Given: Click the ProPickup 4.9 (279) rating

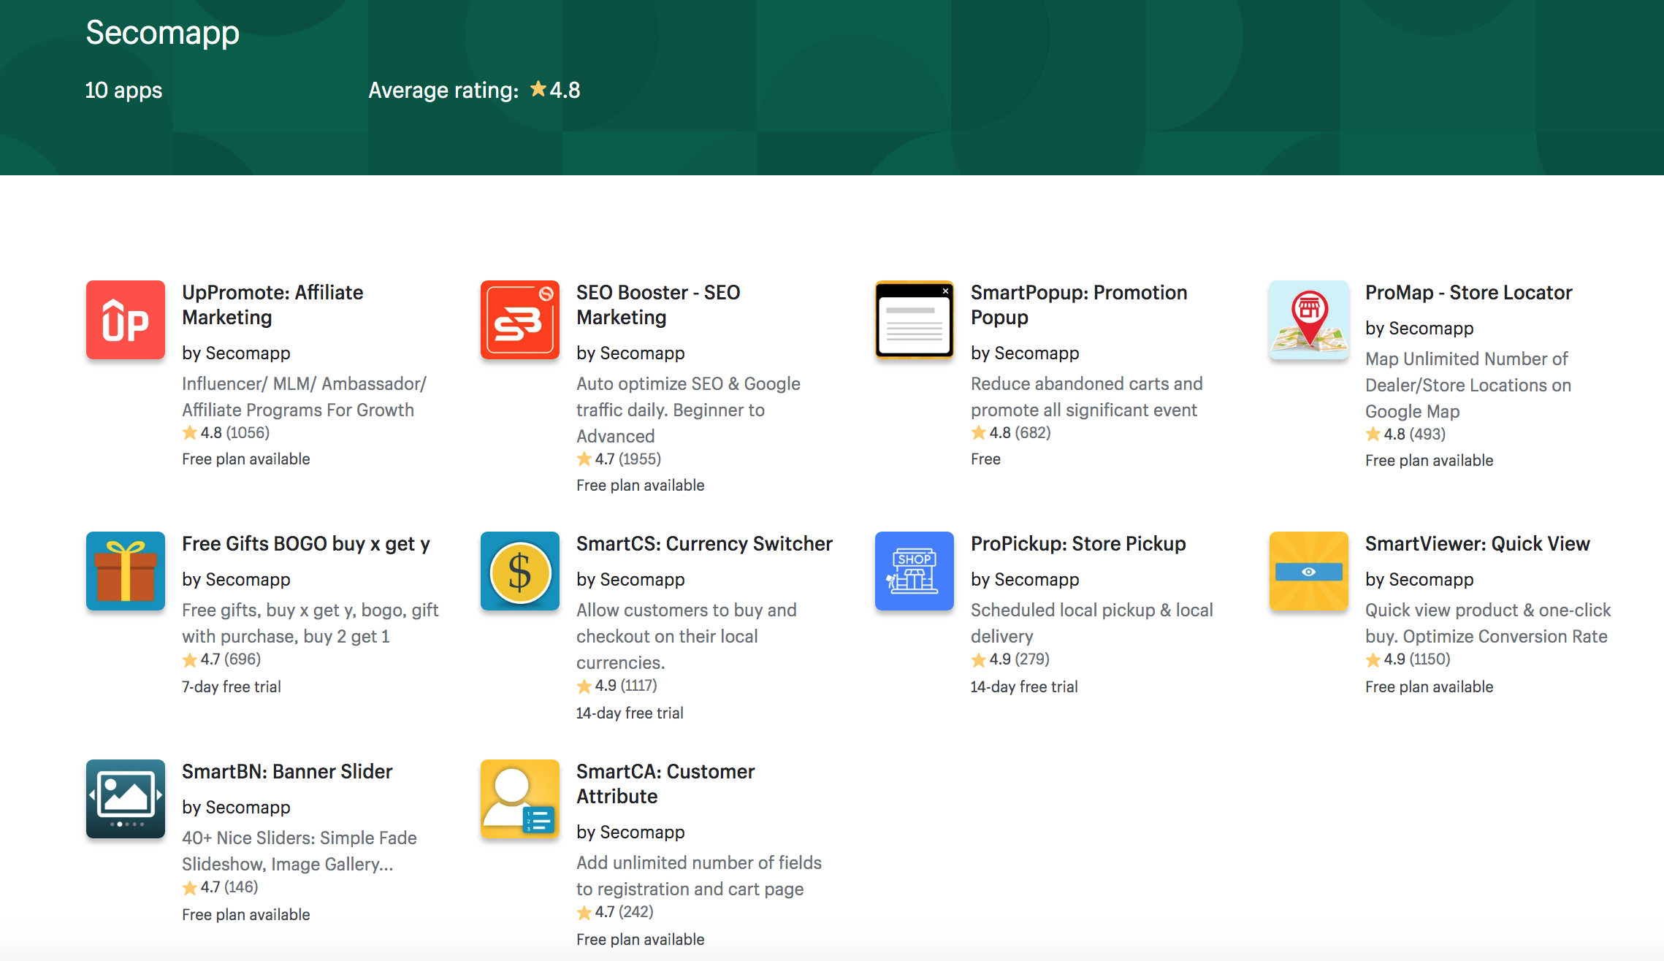Looking at the screenshot, I should coord(1010,659).
